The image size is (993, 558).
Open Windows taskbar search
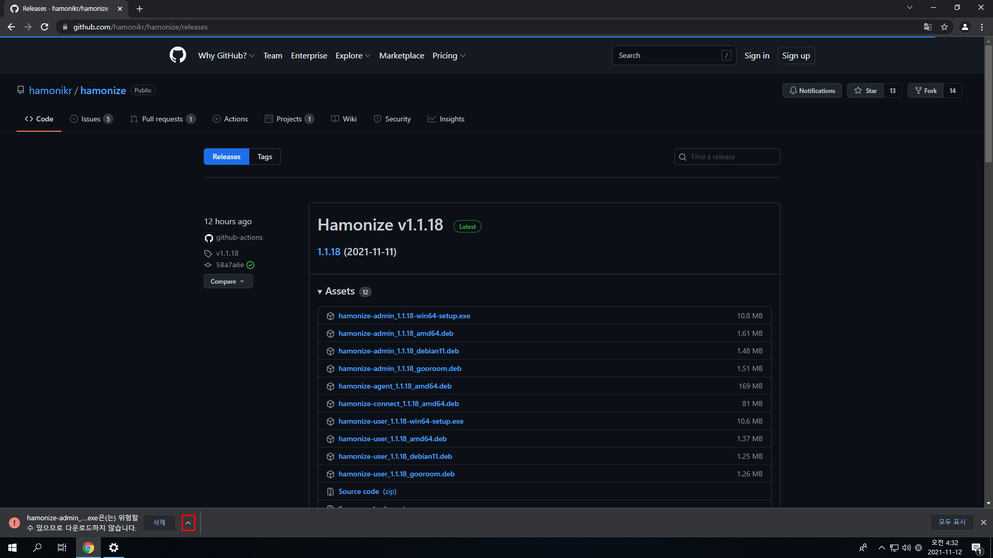[37, 548]
